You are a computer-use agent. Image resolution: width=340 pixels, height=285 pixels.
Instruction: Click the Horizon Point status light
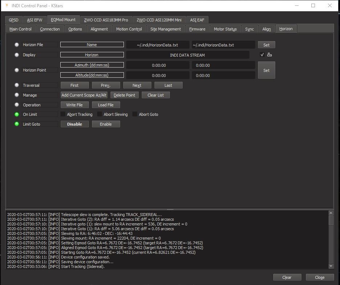[x=17, y=70]
